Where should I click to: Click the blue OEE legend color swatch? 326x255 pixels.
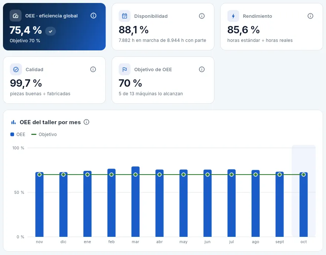tap(12, 135)
